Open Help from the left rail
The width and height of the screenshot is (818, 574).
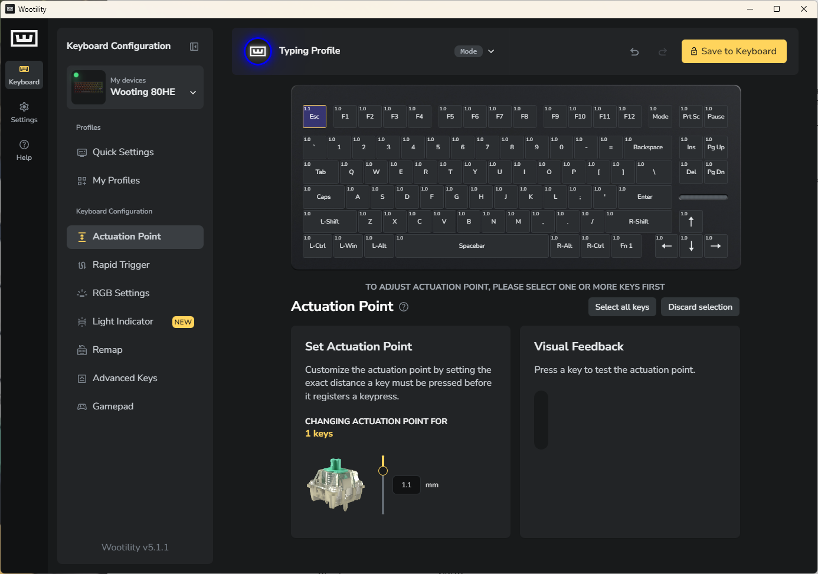(x=24, y=150)
